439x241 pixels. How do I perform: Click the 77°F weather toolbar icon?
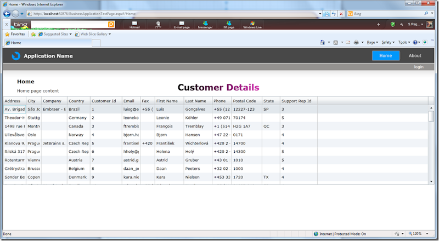pyautogui.click(x=158, y=25)
